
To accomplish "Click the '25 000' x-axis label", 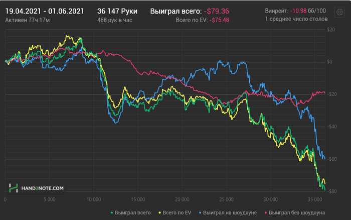I will 226,199.
